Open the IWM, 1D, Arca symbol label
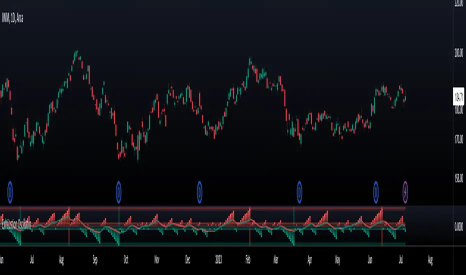The height and width of the screenshot is (275, 466). pos(12,18)
